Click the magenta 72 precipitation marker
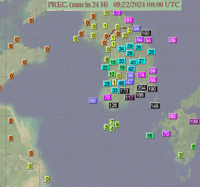Image resolution: width=200 pixels, height=187 pixels. click(117, 12)
